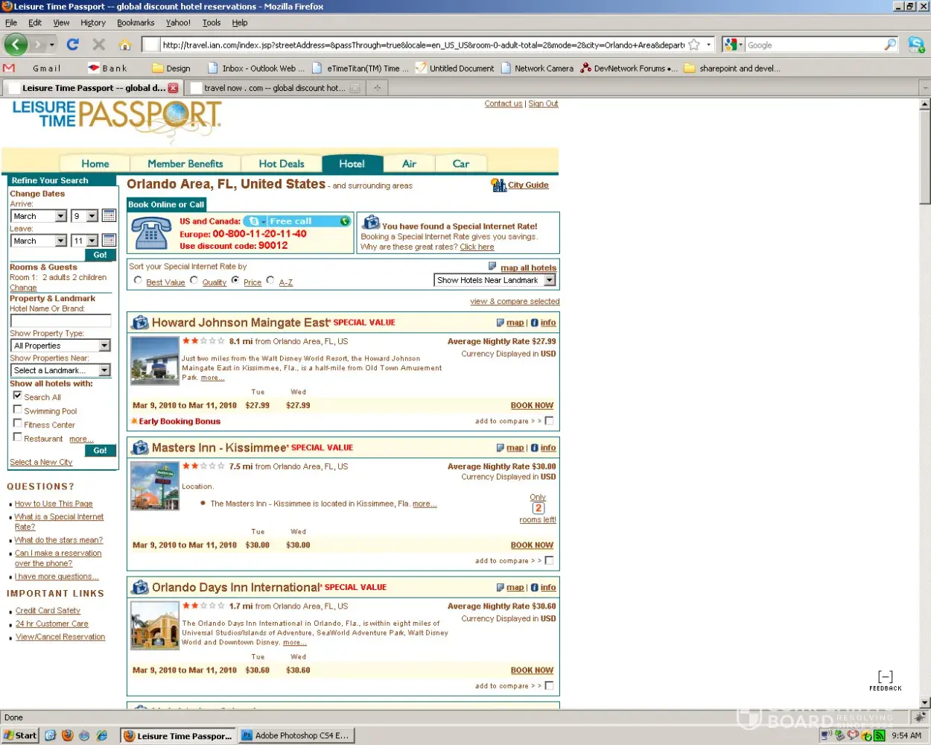This screenshot has width=931, height=745.
Task: Reload the page with the refresh icon
Action: coord(72,45)
